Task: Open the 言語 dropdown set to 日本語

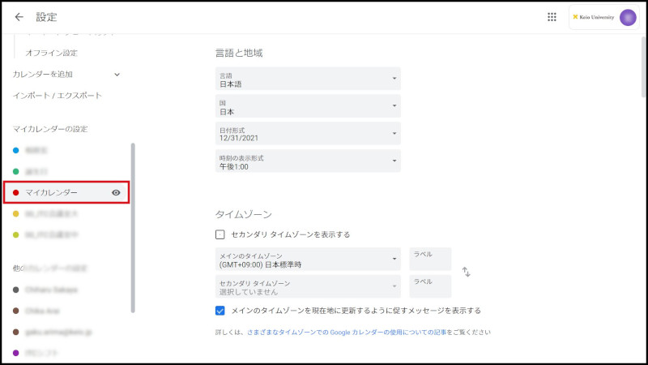Action: (x=308, y=79)
